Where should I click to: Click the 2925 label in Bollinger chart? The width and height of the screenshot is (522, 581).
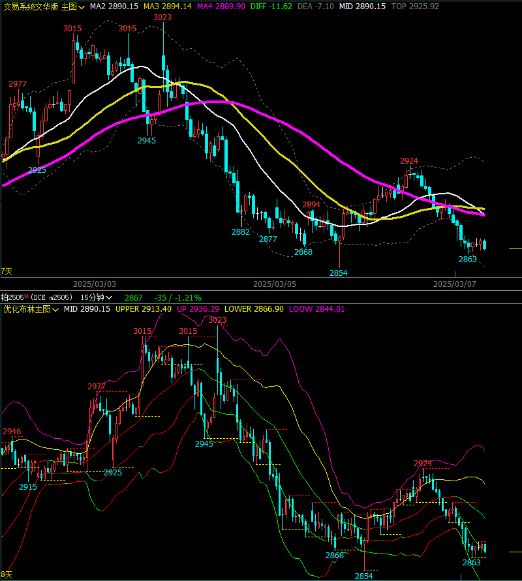pyautogui.click(x=113, y=473)
